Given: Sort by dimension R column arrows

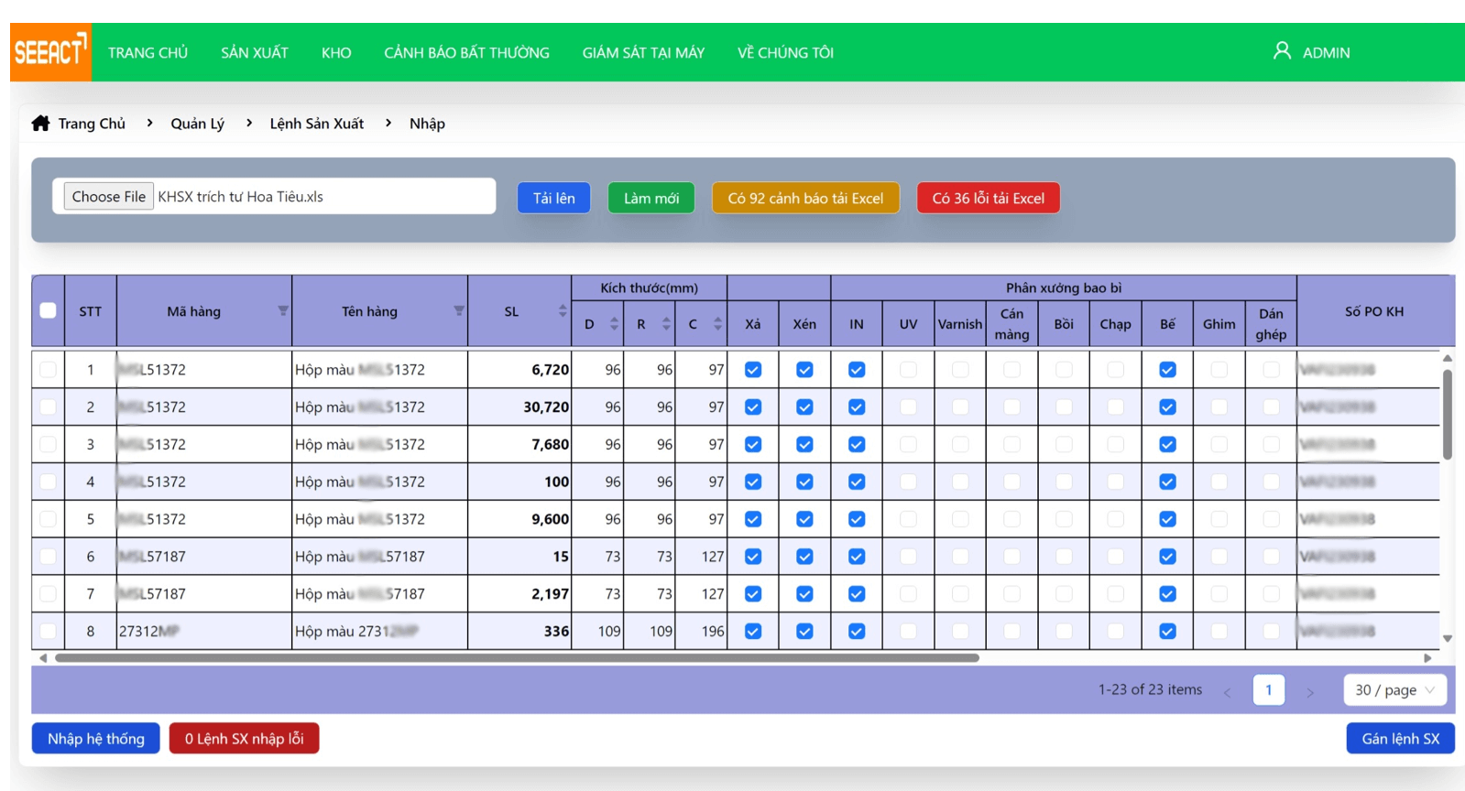Looking at the screenshot, I should pyautogui.click(x=666, y=324).
